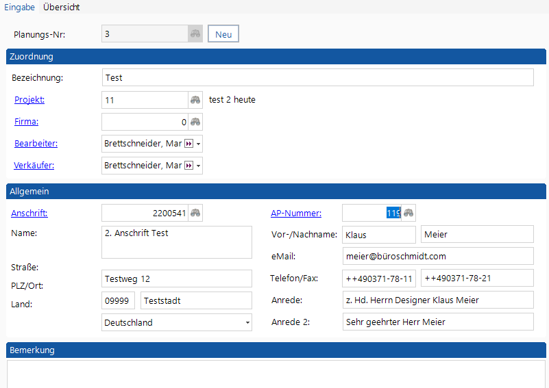Switch to the Eingabe tab
This screenshot has height=388, width=549.
pyautogui.click(x=20, y=8)
